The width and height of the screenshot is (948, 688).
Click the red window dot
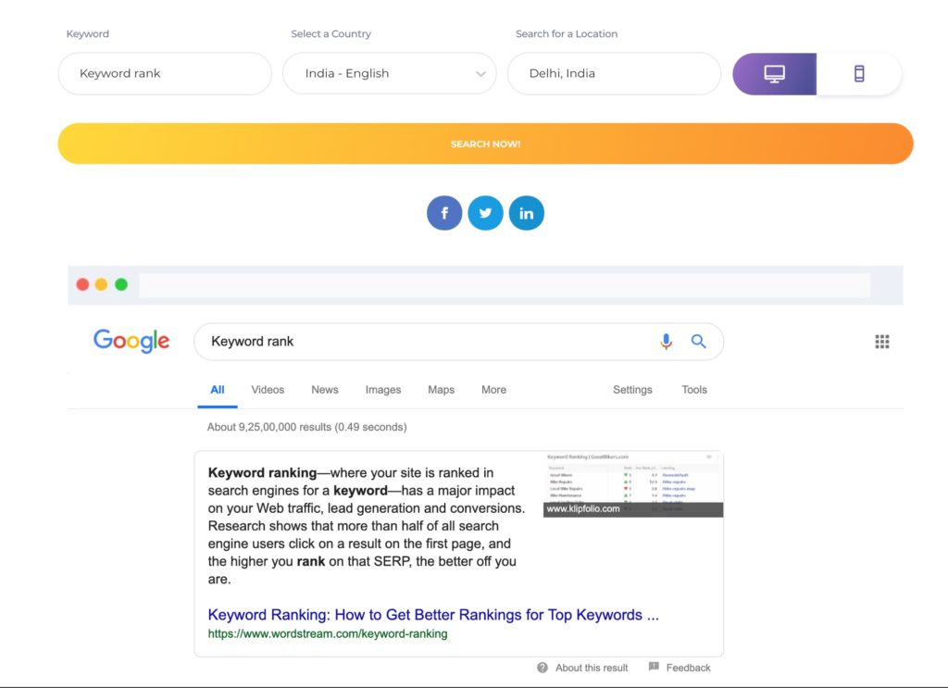82,284
